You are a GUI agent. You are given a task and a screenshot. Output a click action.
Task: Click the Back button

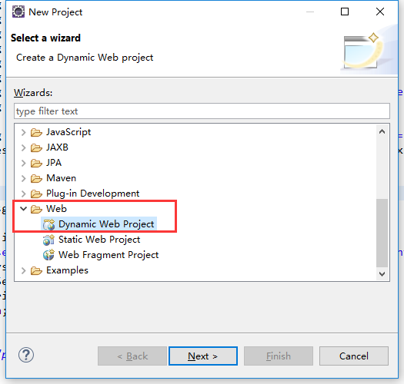(132, 356)
